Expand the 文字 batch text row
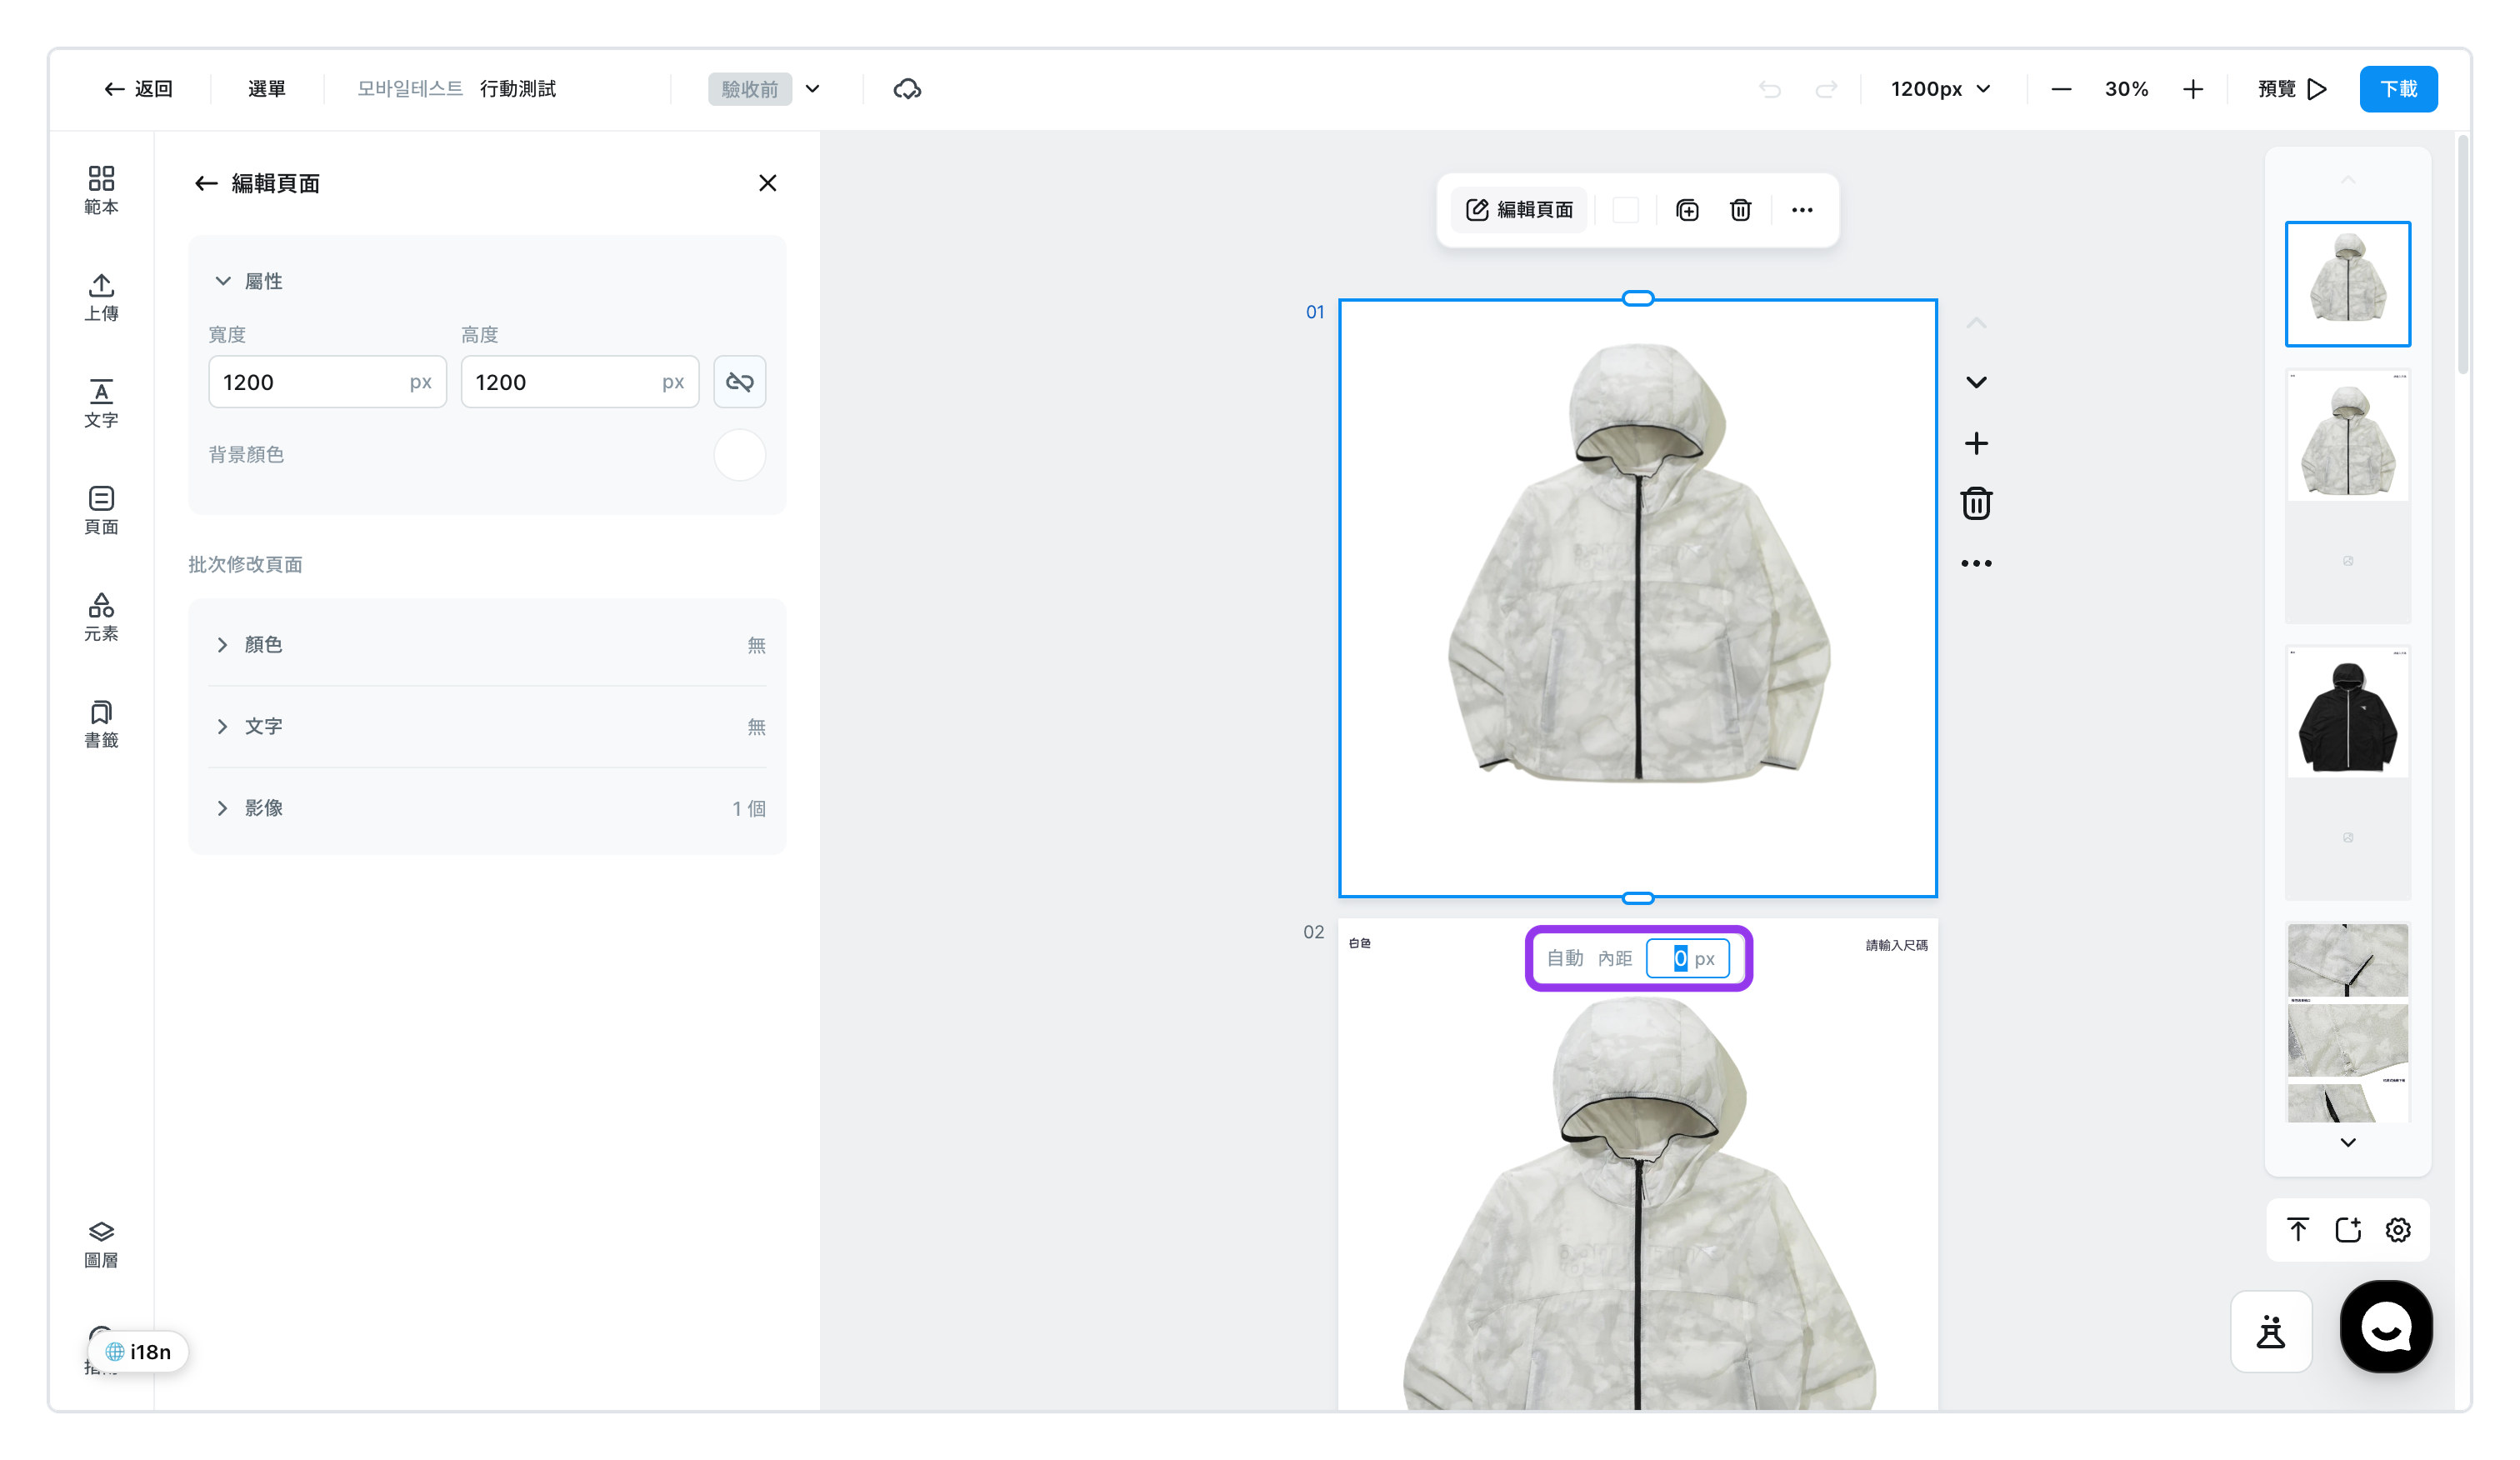Screen dimensions: 2520x1460 click(487, 727)
